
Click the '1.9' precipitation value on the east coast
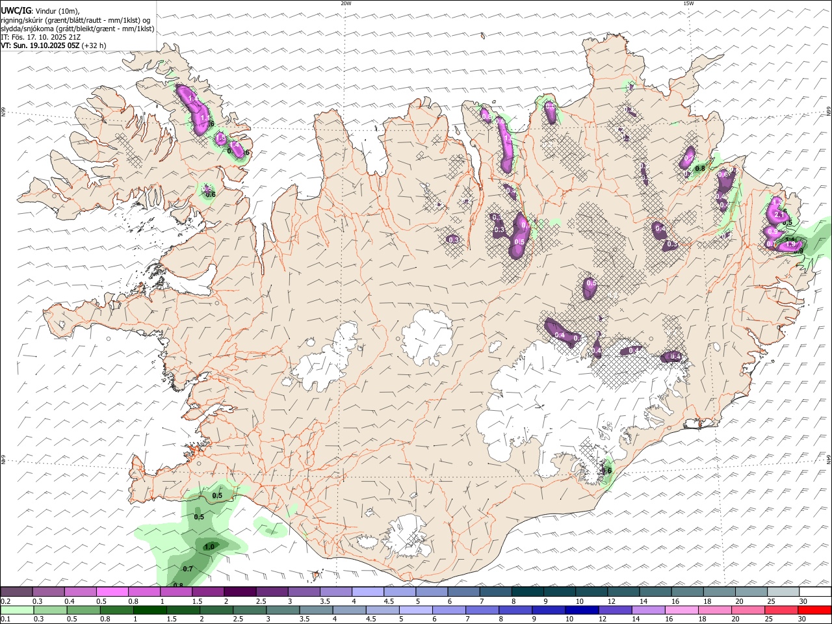click(x=790, y=244)
